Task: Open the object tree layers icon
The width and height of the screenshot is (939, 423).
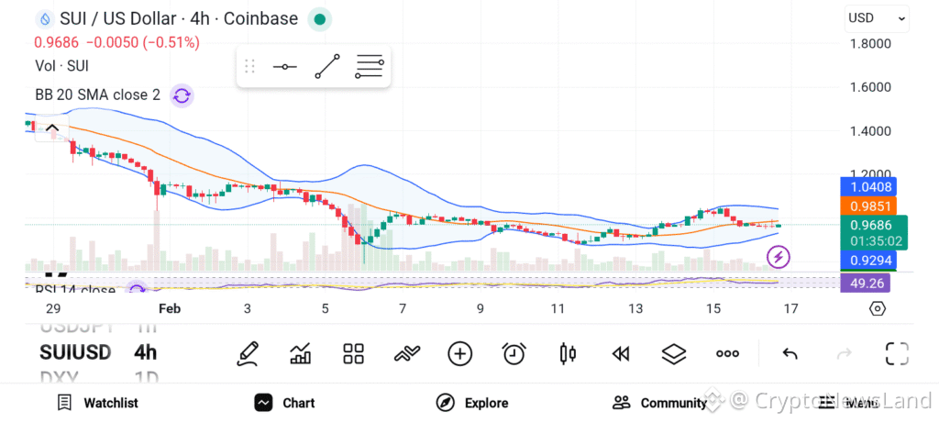Action: coord(674,353)
